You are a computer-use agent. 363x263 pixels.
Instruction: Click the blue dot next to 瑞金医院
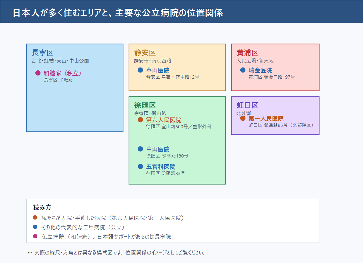click(x=243, y=70)
